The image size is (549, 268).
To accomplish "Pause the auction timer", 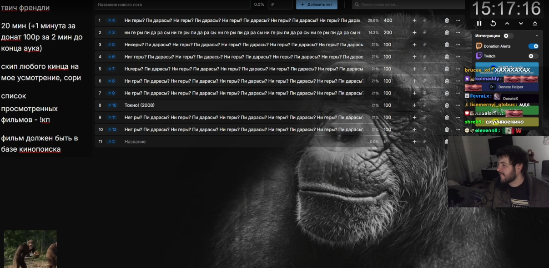I will coord(479,23).
